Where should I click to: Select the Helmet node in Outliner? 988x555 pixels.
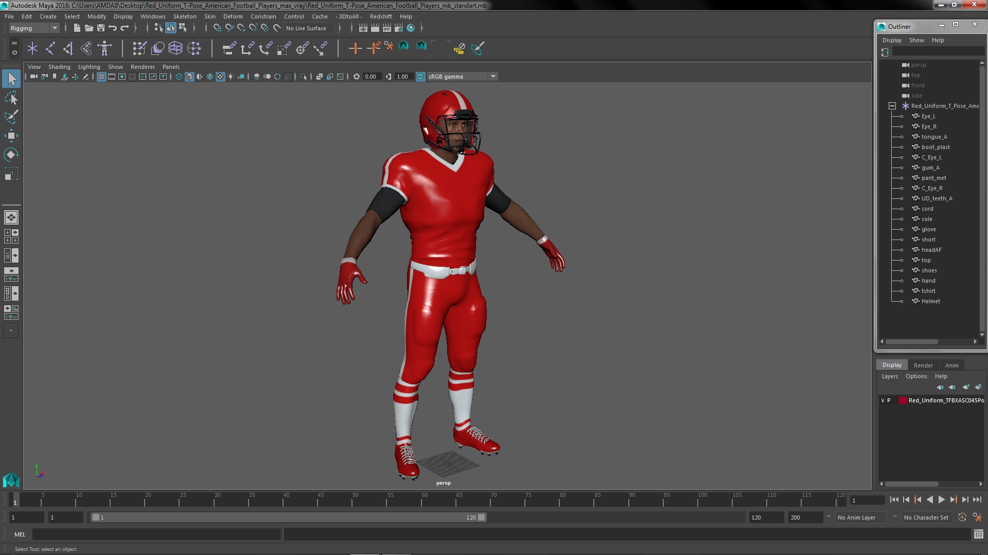click(x=930, y=301)
